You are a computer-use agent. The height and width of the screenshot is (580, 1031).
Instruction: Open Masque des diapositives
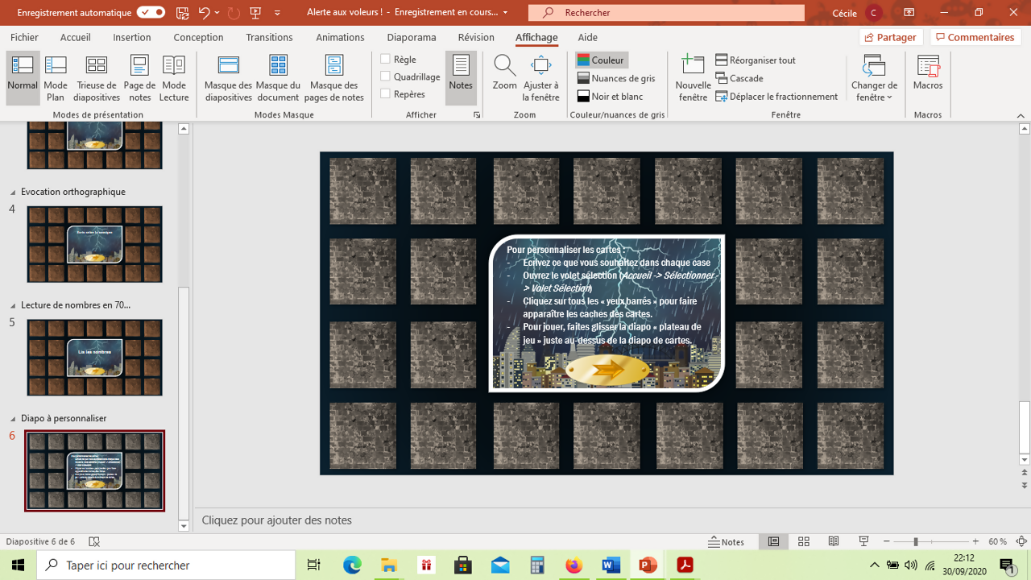[x=229, y=79]
